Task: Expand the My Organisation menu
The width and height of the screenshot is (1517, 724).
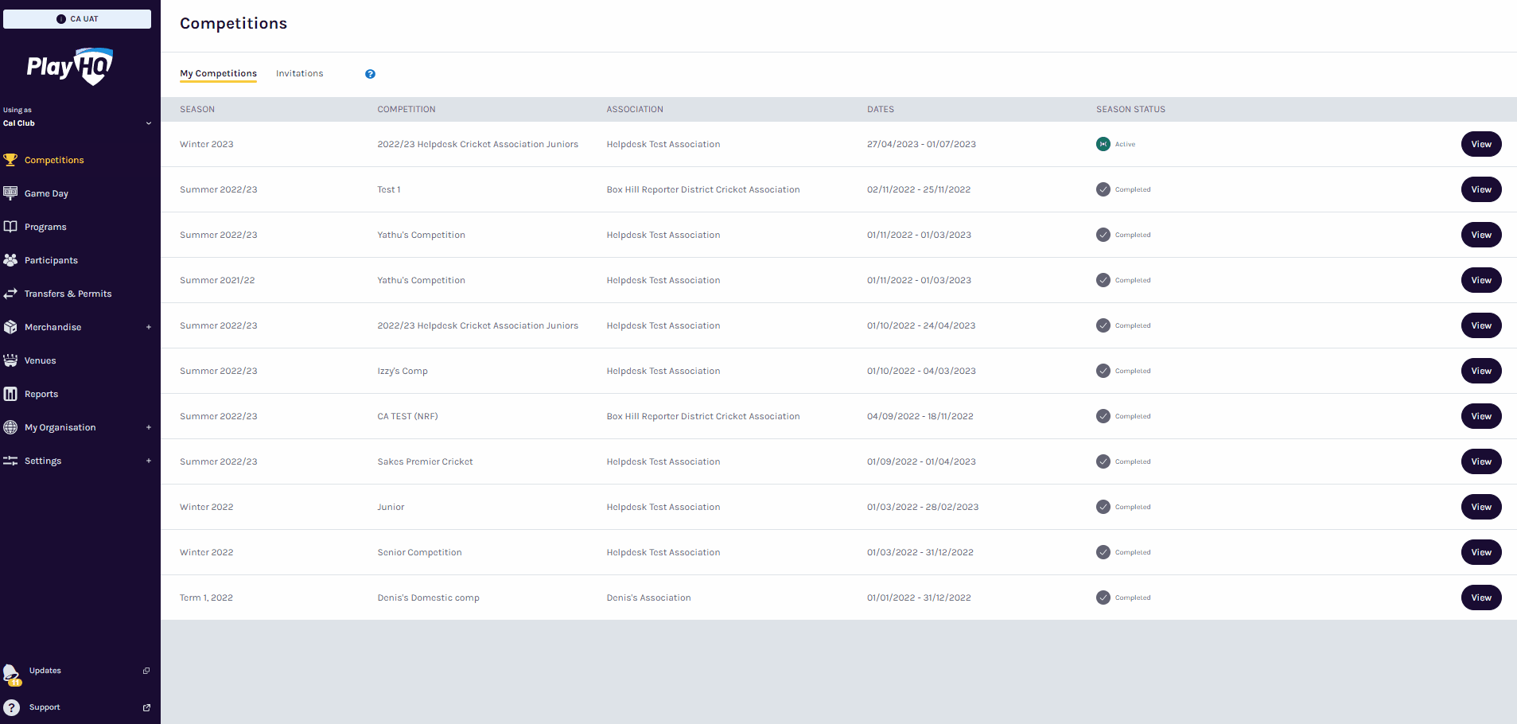Action: [x=149, y=427]
